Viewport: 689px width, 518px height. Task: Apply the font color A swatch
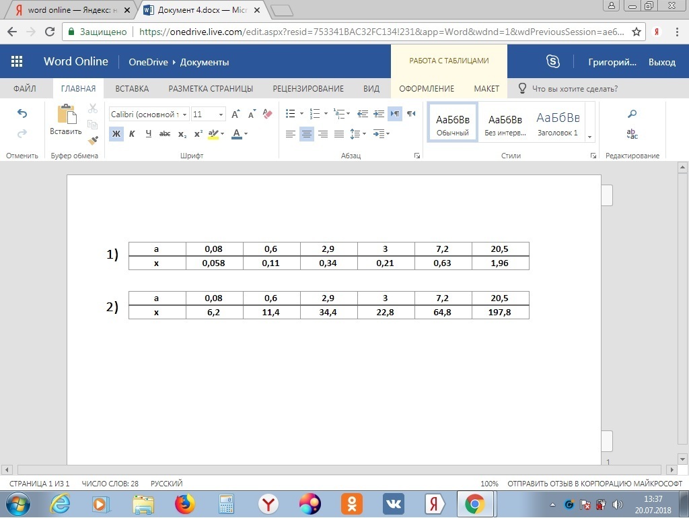236,133
